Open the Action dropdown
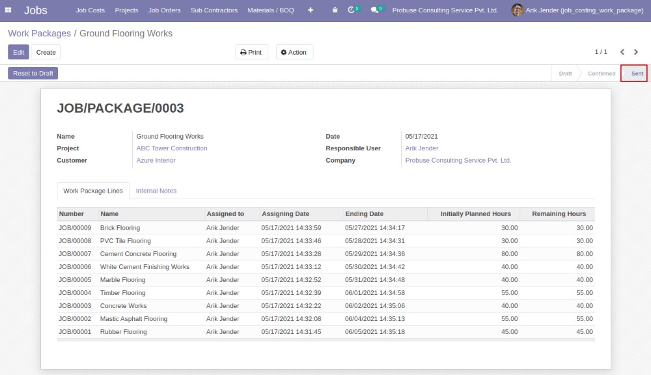Viewport: 651px width, 375px height. pos(294,52)
